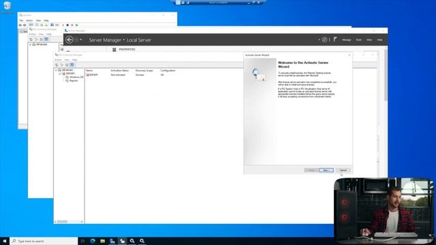Click the back arrow in the Services toolbar

click(20, 25)
